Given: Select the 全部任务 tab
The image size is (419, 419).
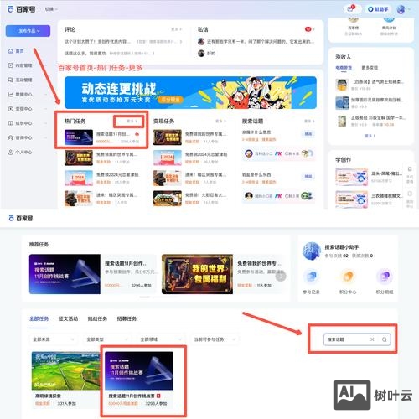Looking at the screenshot, I should (x=39, y=318).
